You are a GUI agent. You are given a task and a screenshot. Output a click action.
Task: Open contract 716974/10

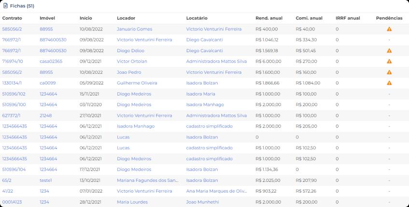pos(13,61)
